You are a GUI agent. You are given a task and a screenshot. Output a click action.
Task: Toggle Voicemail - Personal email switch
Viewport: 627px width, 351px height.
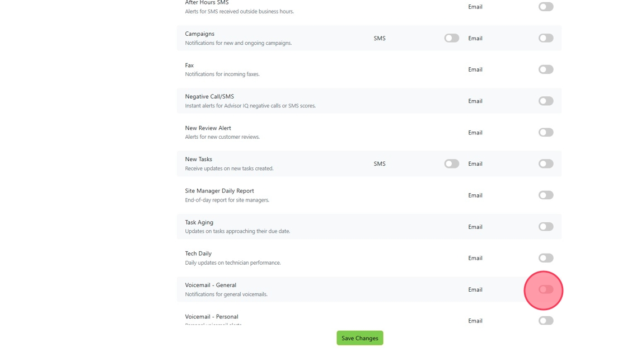(x=546, y=321)
